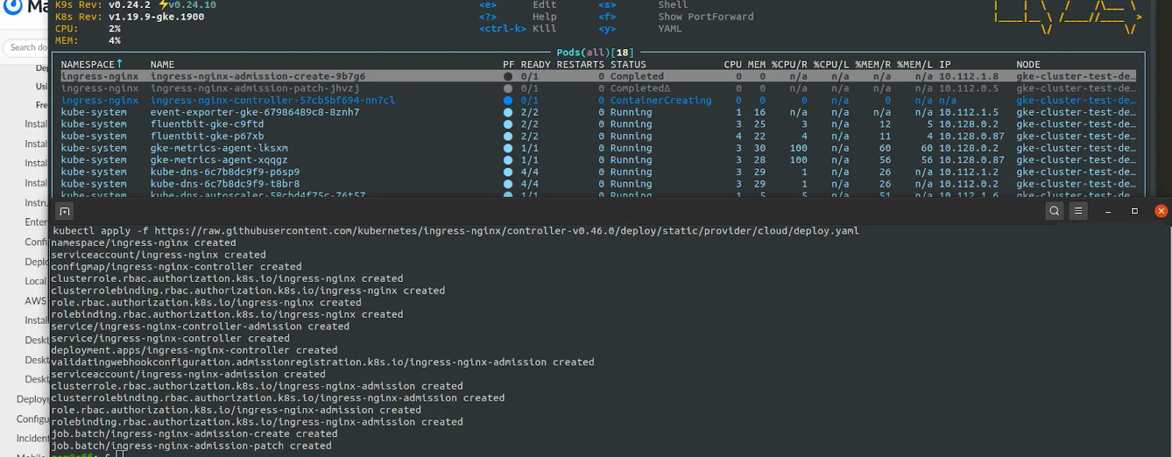Click the browser page logo at top-left
This screenshot has width=1172, height=457.
12,7
